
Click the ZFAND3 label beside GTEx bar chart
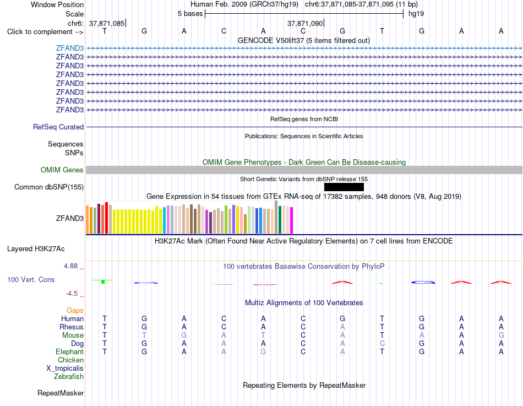[x=70, y=218]
